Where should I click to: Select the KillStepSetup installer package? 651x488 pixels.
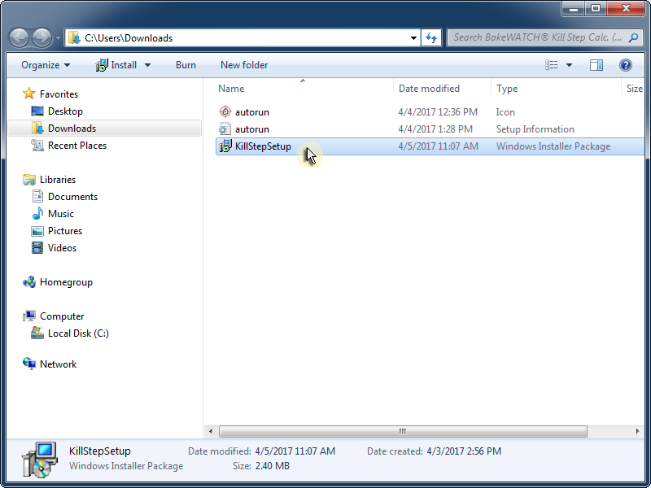(262, 146)
